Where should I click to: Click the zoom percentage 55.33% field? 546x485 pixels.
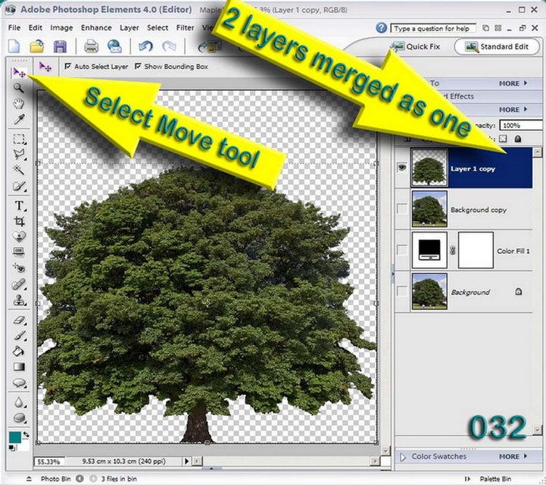pyautogui.click(x=48, y=462)
